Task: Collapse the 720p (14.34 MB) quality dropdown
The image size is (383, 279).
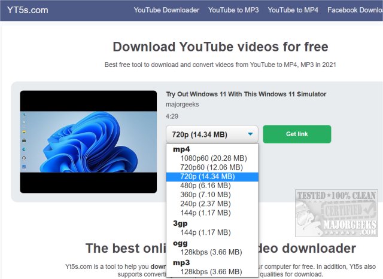Action: (212, 134)
